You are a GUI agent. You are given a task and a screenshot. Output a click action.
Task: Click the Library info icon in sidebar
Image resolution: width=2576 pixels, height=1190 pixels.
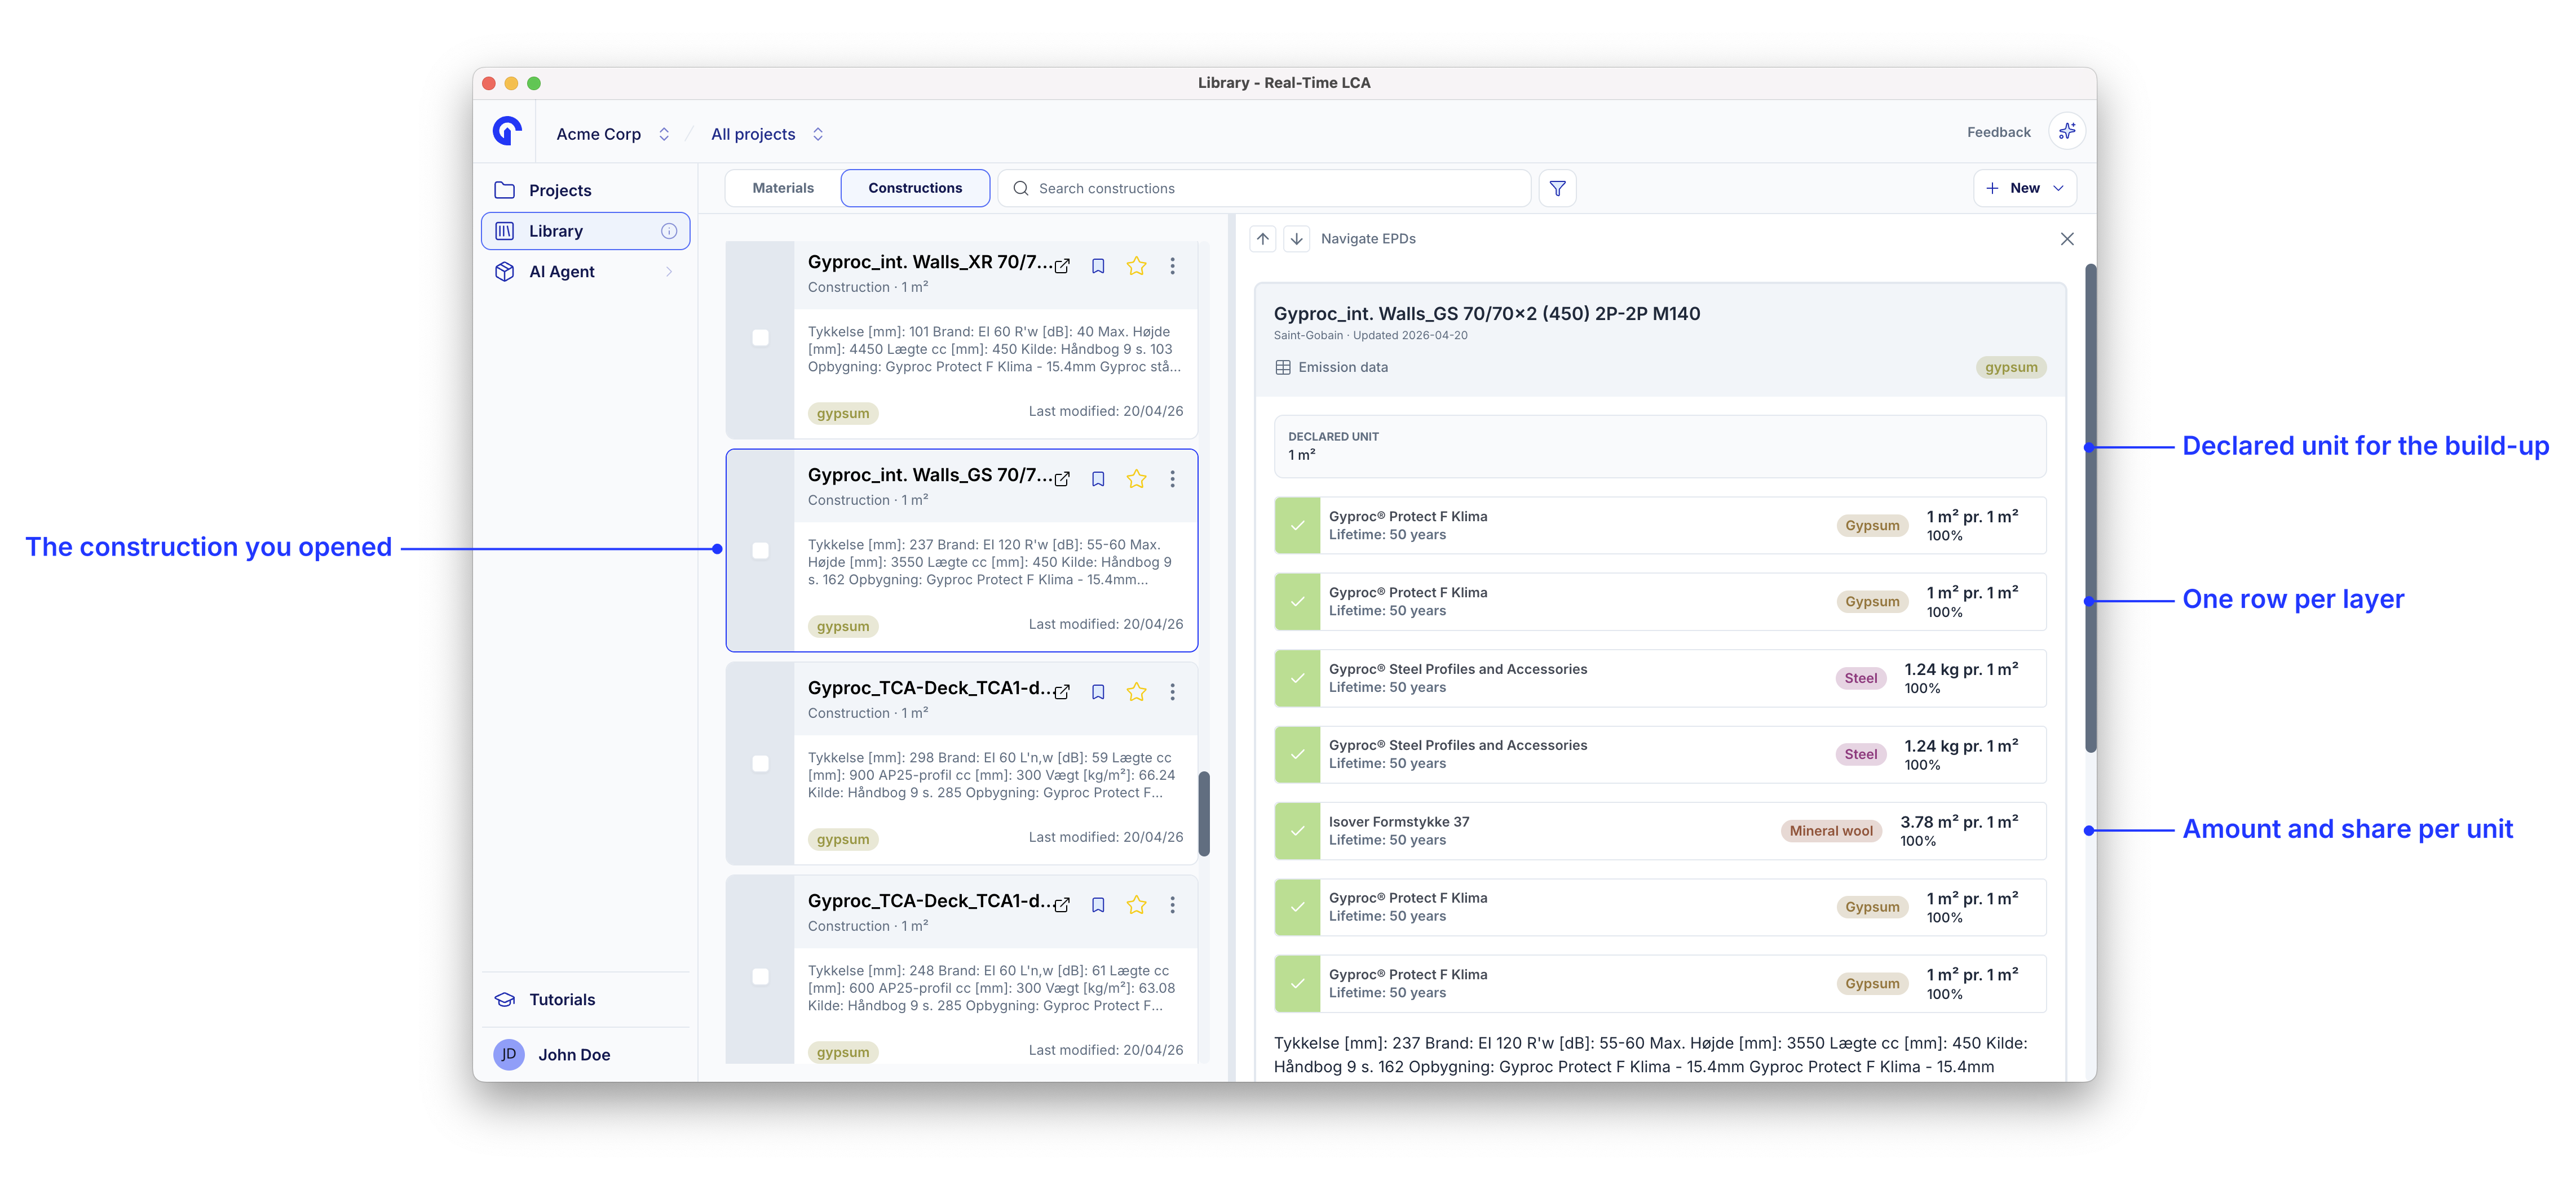coord(669,231)
